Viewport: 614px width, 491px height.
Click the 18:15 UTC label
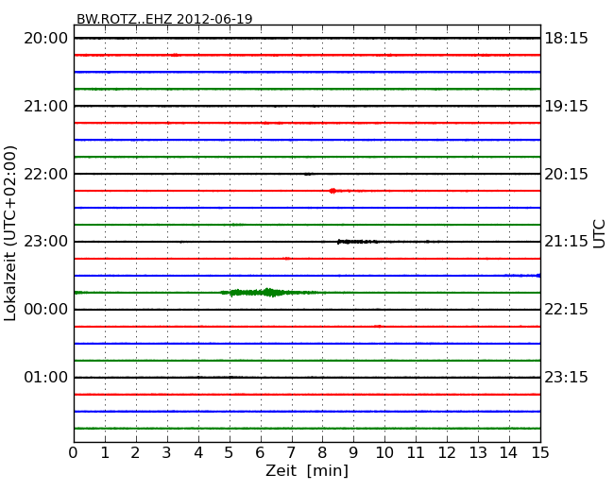tap(566, 39)
